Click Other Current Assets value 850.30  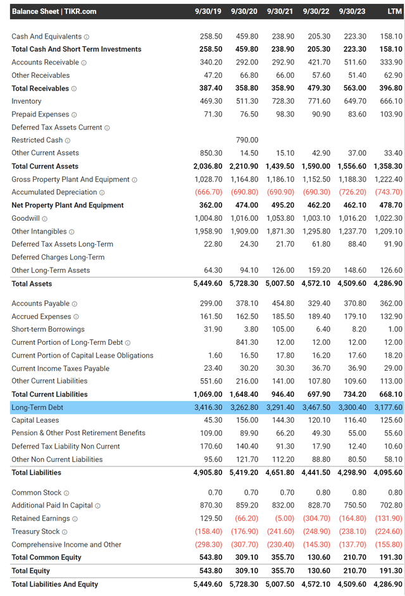click(x=211, y=153)
